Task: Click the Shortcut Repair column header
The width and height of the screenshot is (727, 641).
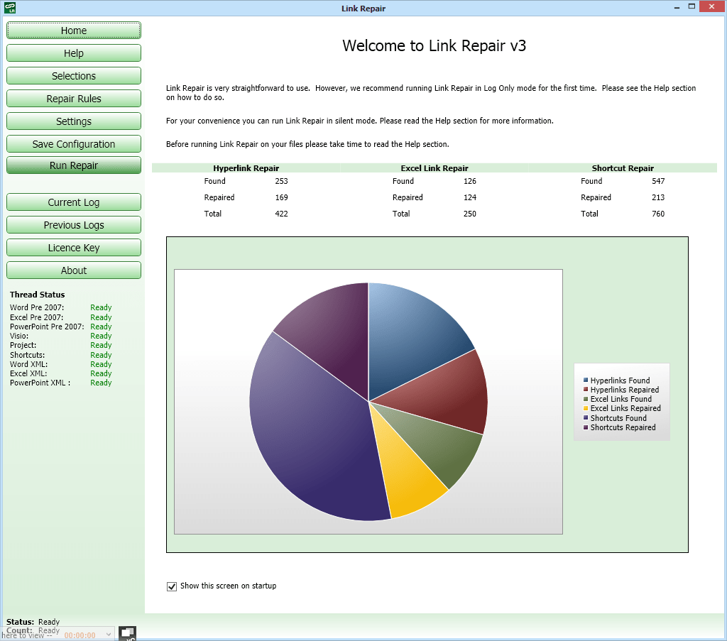Action: pos(623,168)
